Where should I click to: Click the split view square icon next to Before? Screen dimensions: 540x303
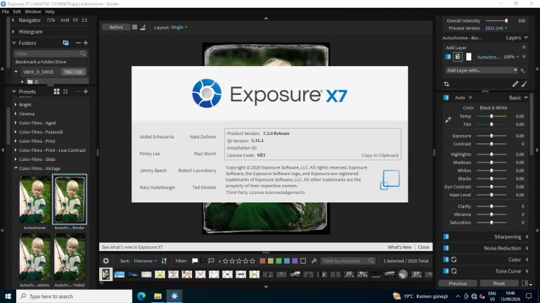135,27
